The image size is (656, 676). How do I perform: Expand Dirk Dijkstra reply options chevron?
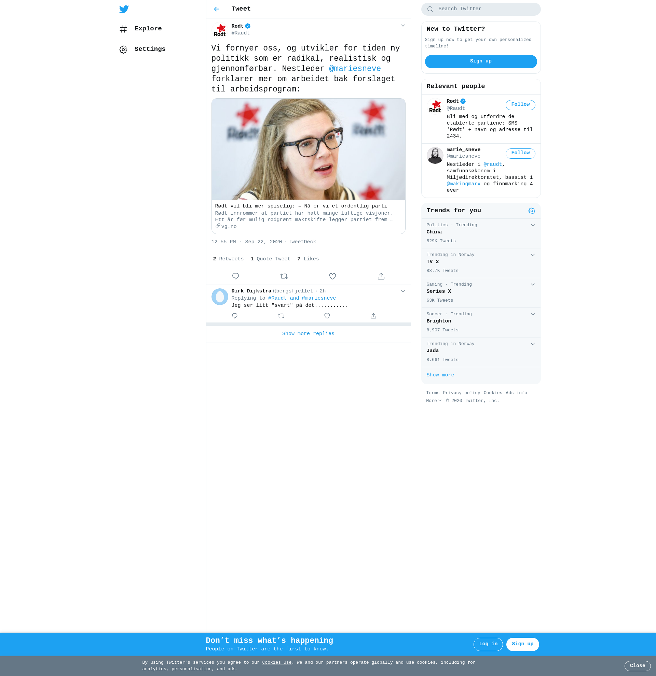[x=403, y=291]
